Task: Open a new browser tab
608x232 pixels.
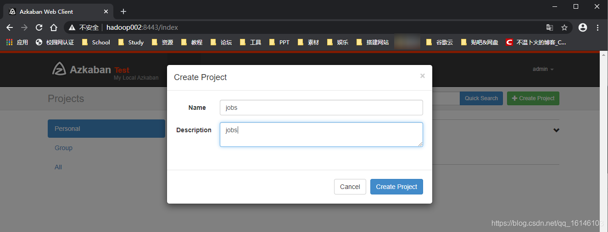Action: tap(123, 11)
